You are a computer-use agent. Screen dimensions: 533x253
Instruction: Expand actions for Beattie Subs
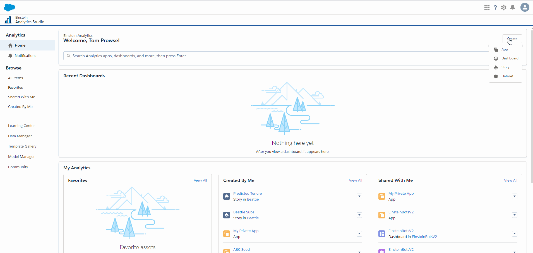point(359,215)
